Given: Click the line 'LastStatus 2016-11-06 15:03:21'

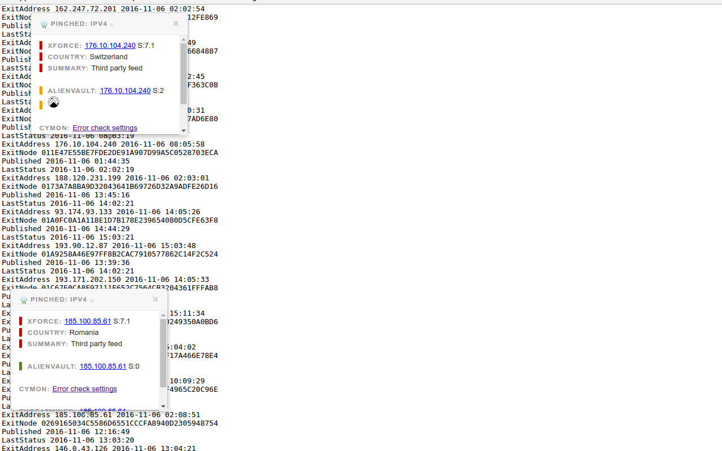Looking at the screenshot, I should 68,237.
